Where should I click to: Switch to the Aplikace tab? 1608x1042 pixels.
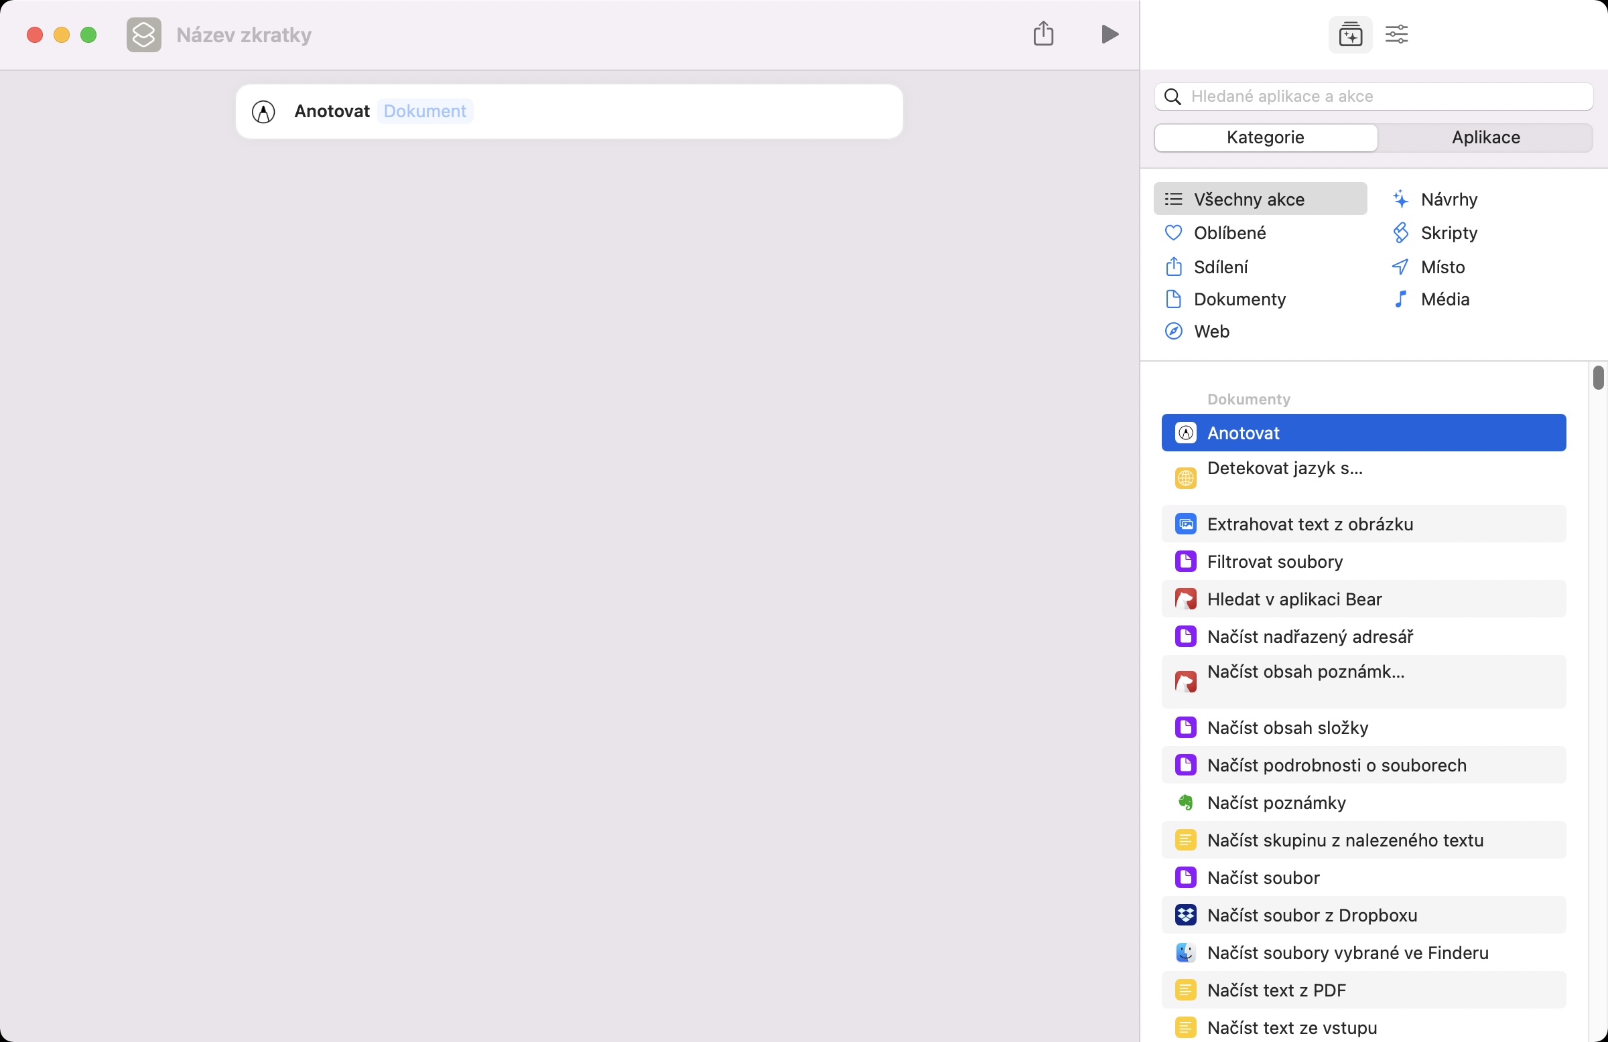click(x=1485, y=137)
